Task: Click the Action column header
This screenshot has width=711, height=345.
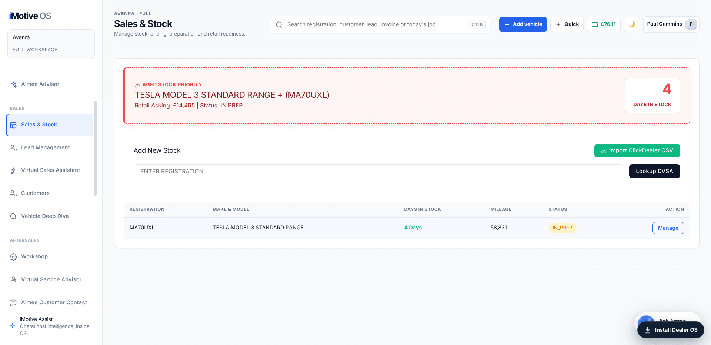Action: [675, 209]
